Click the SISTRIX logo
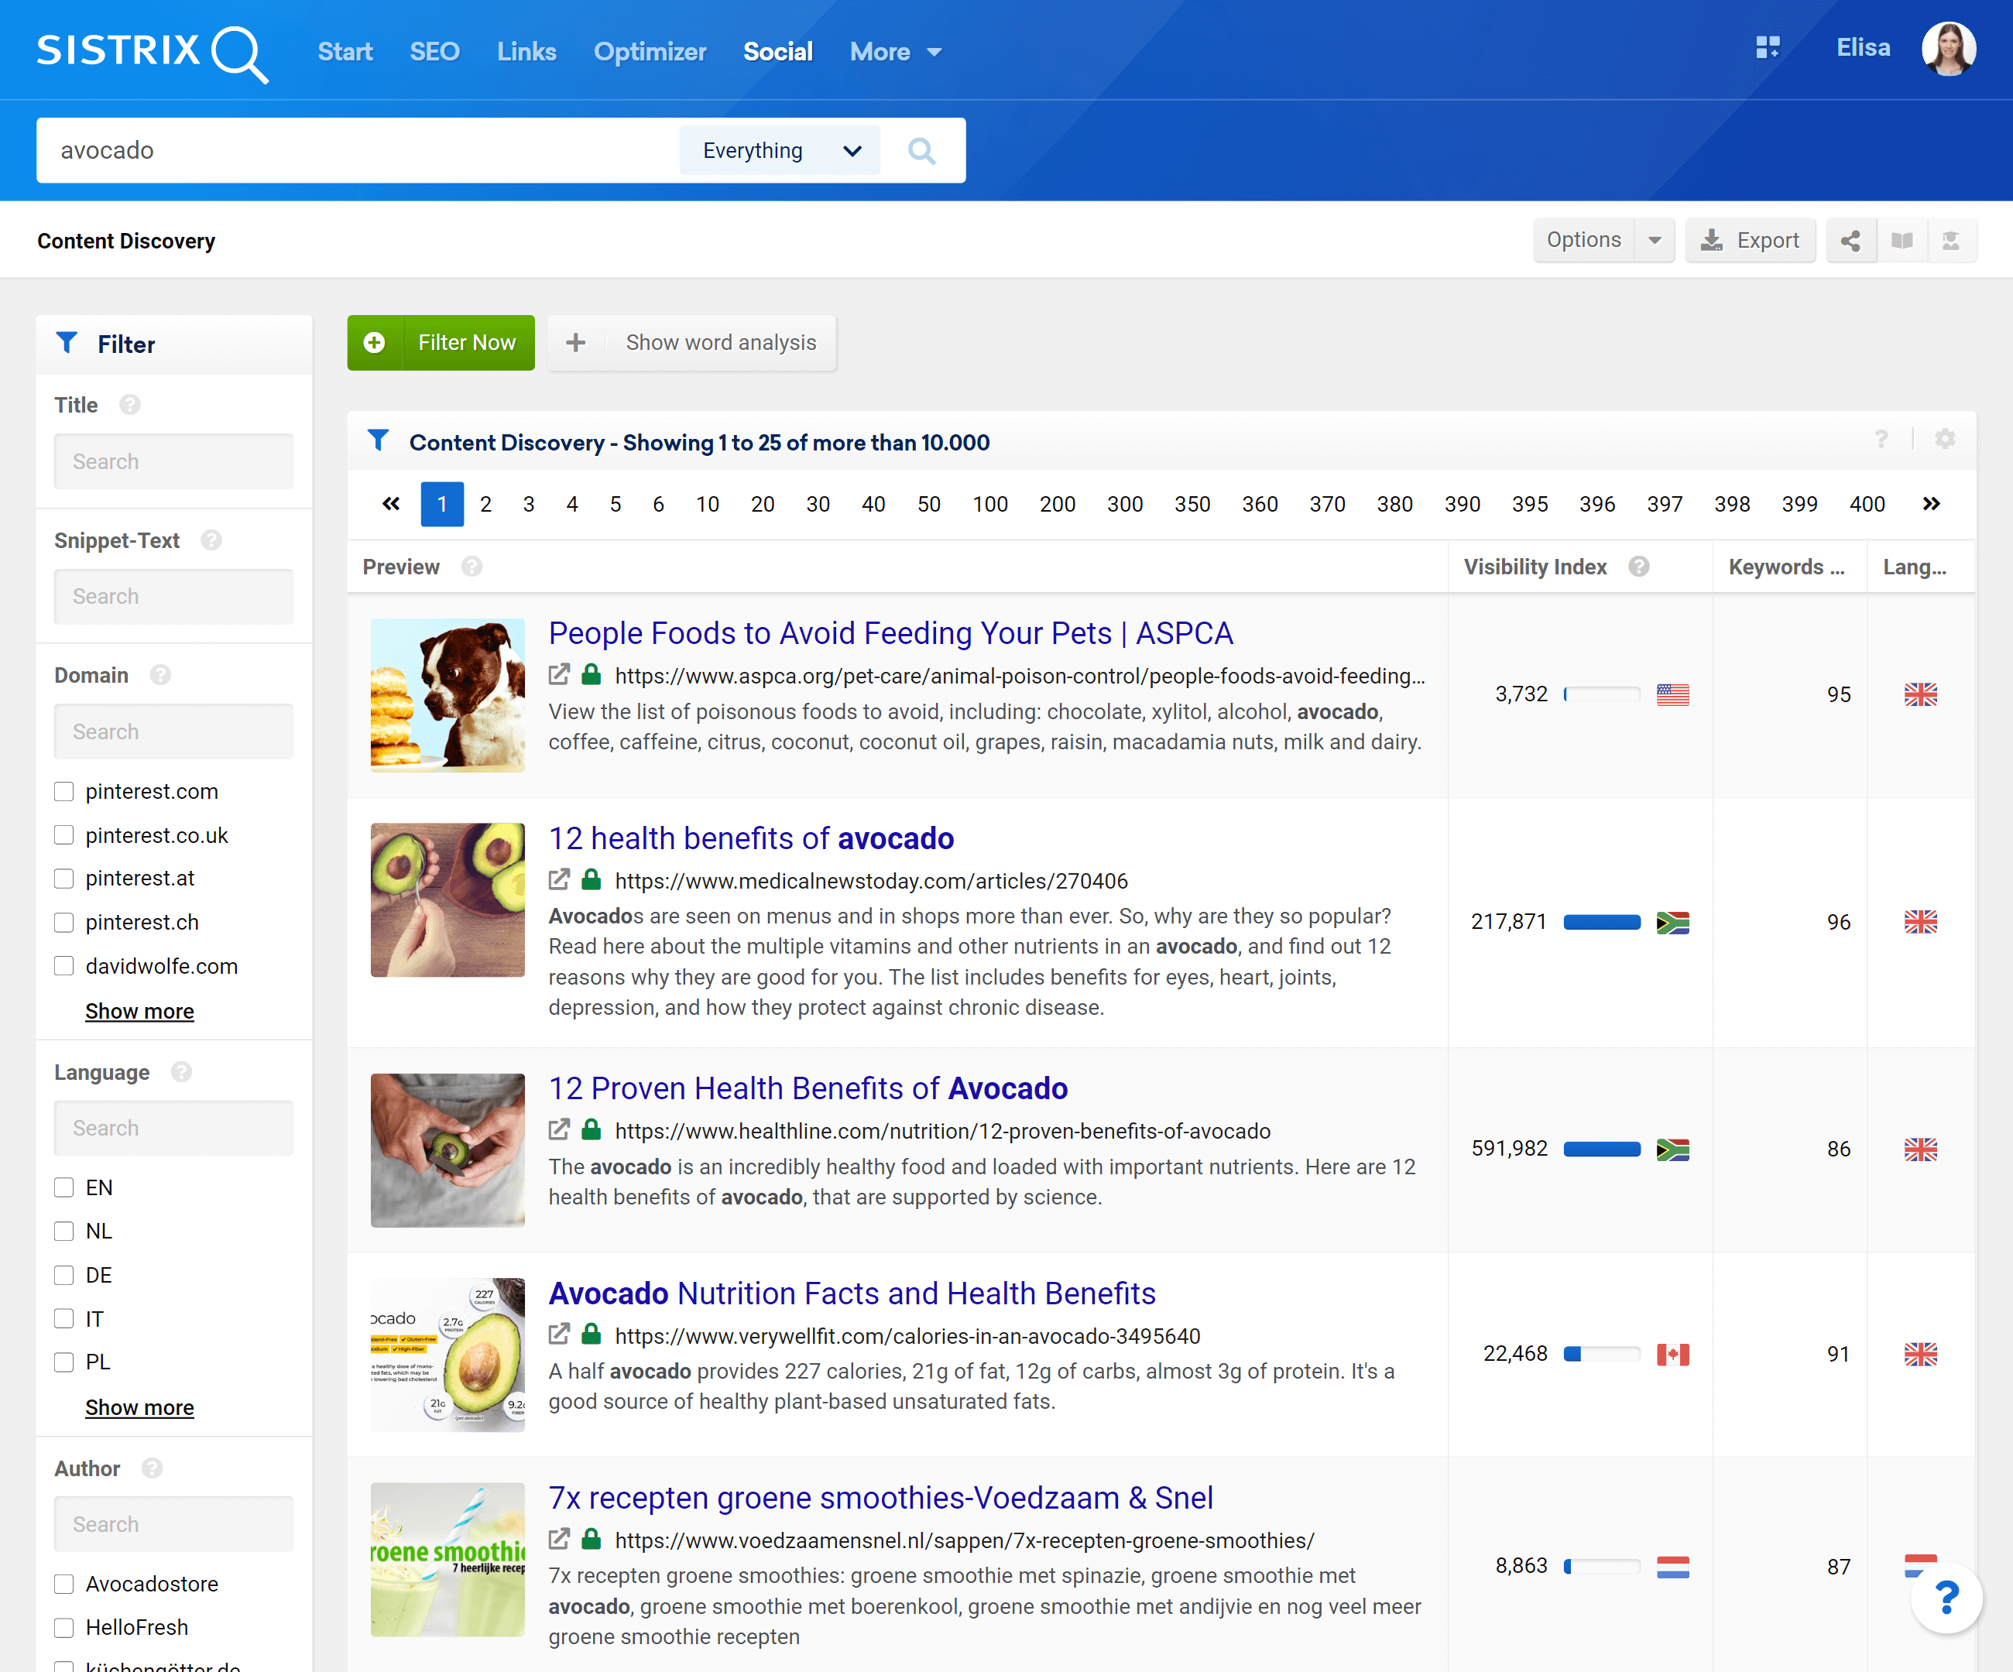The height and width of the screenshot is (1672, 2013). [x=153, y=53]
